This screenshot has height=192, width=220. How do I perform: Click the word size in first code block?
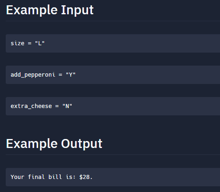[x=18, y=43]
